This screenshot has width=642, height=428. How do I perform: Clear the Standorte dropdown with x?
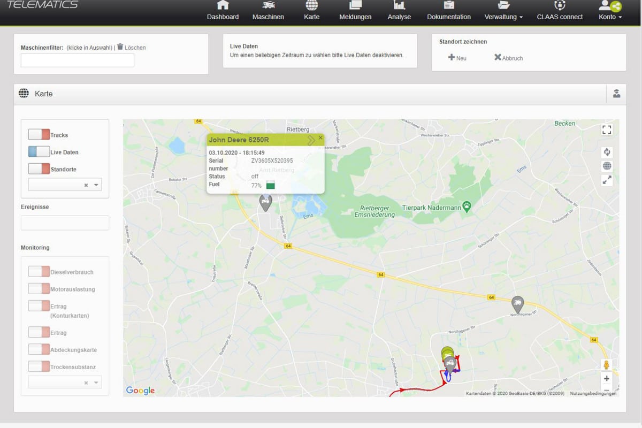coord(86,185)
